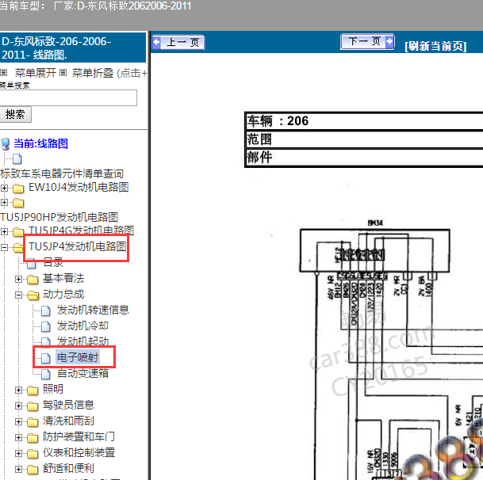Image resolution: width=483 pixels, height=480 pixels.
Task: Click the EW10J4发动机电路图 folder icon
Action: pos(18,189)
